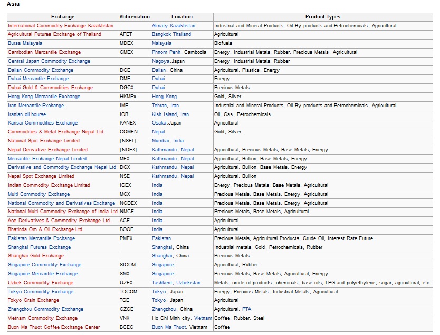Follow the Zhengzhou location link

(164, 309)
